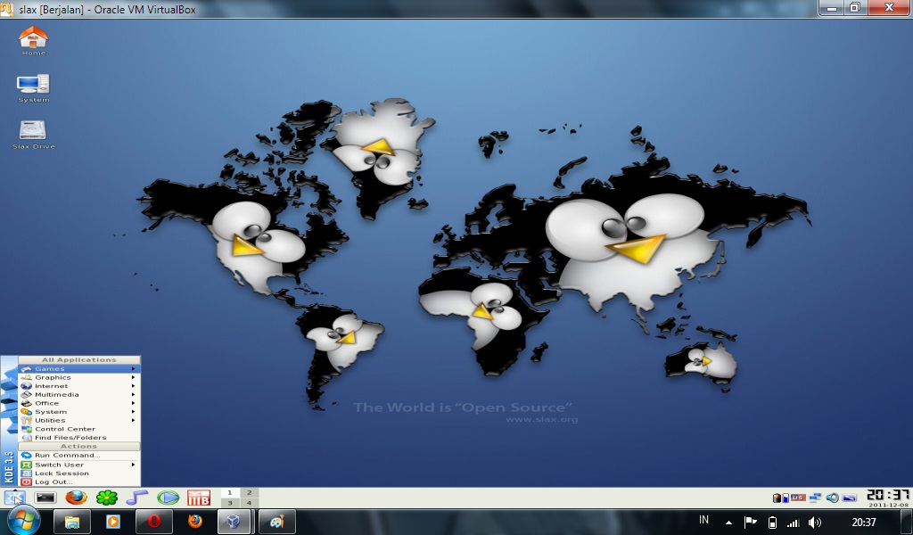913x535 pixels.
Task: Open the Windows Start orb
Action: 22,520
